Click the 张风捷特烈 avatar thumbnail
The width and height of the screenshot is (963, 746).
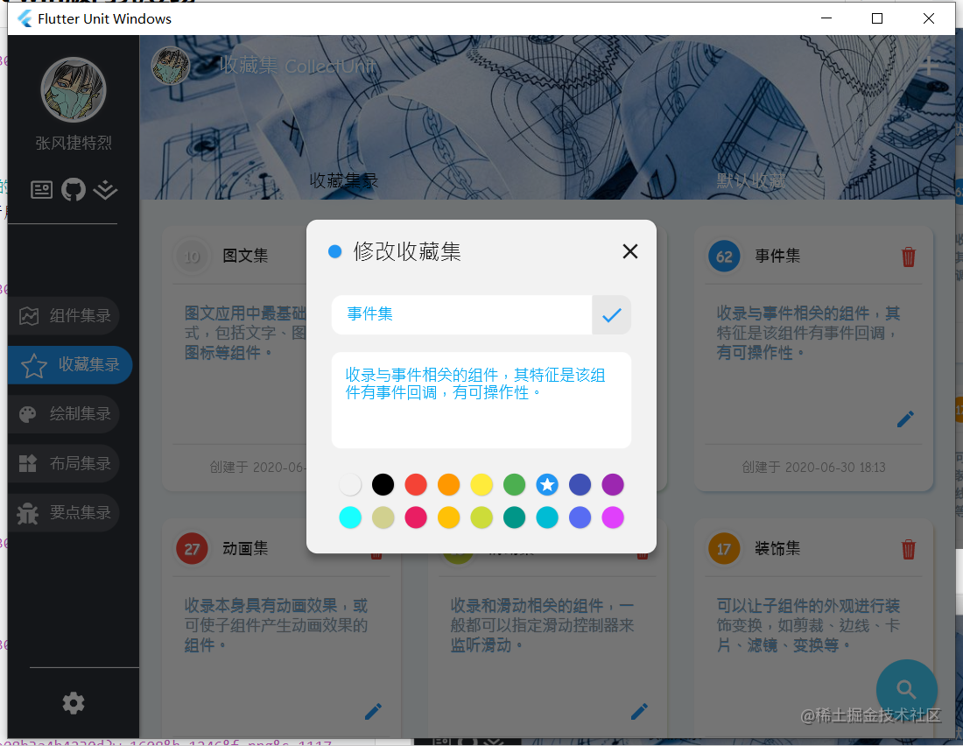click(74, 89)
